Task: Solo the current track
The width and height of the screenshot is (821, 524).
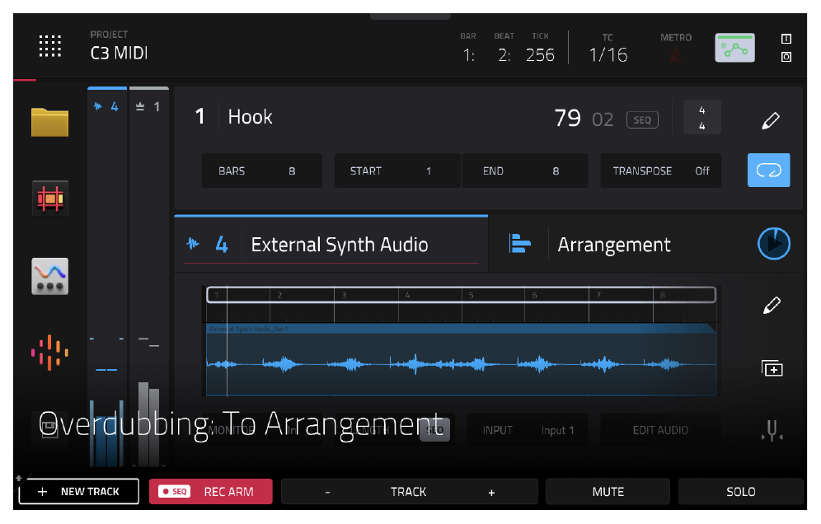Action: tap(740, 492)
